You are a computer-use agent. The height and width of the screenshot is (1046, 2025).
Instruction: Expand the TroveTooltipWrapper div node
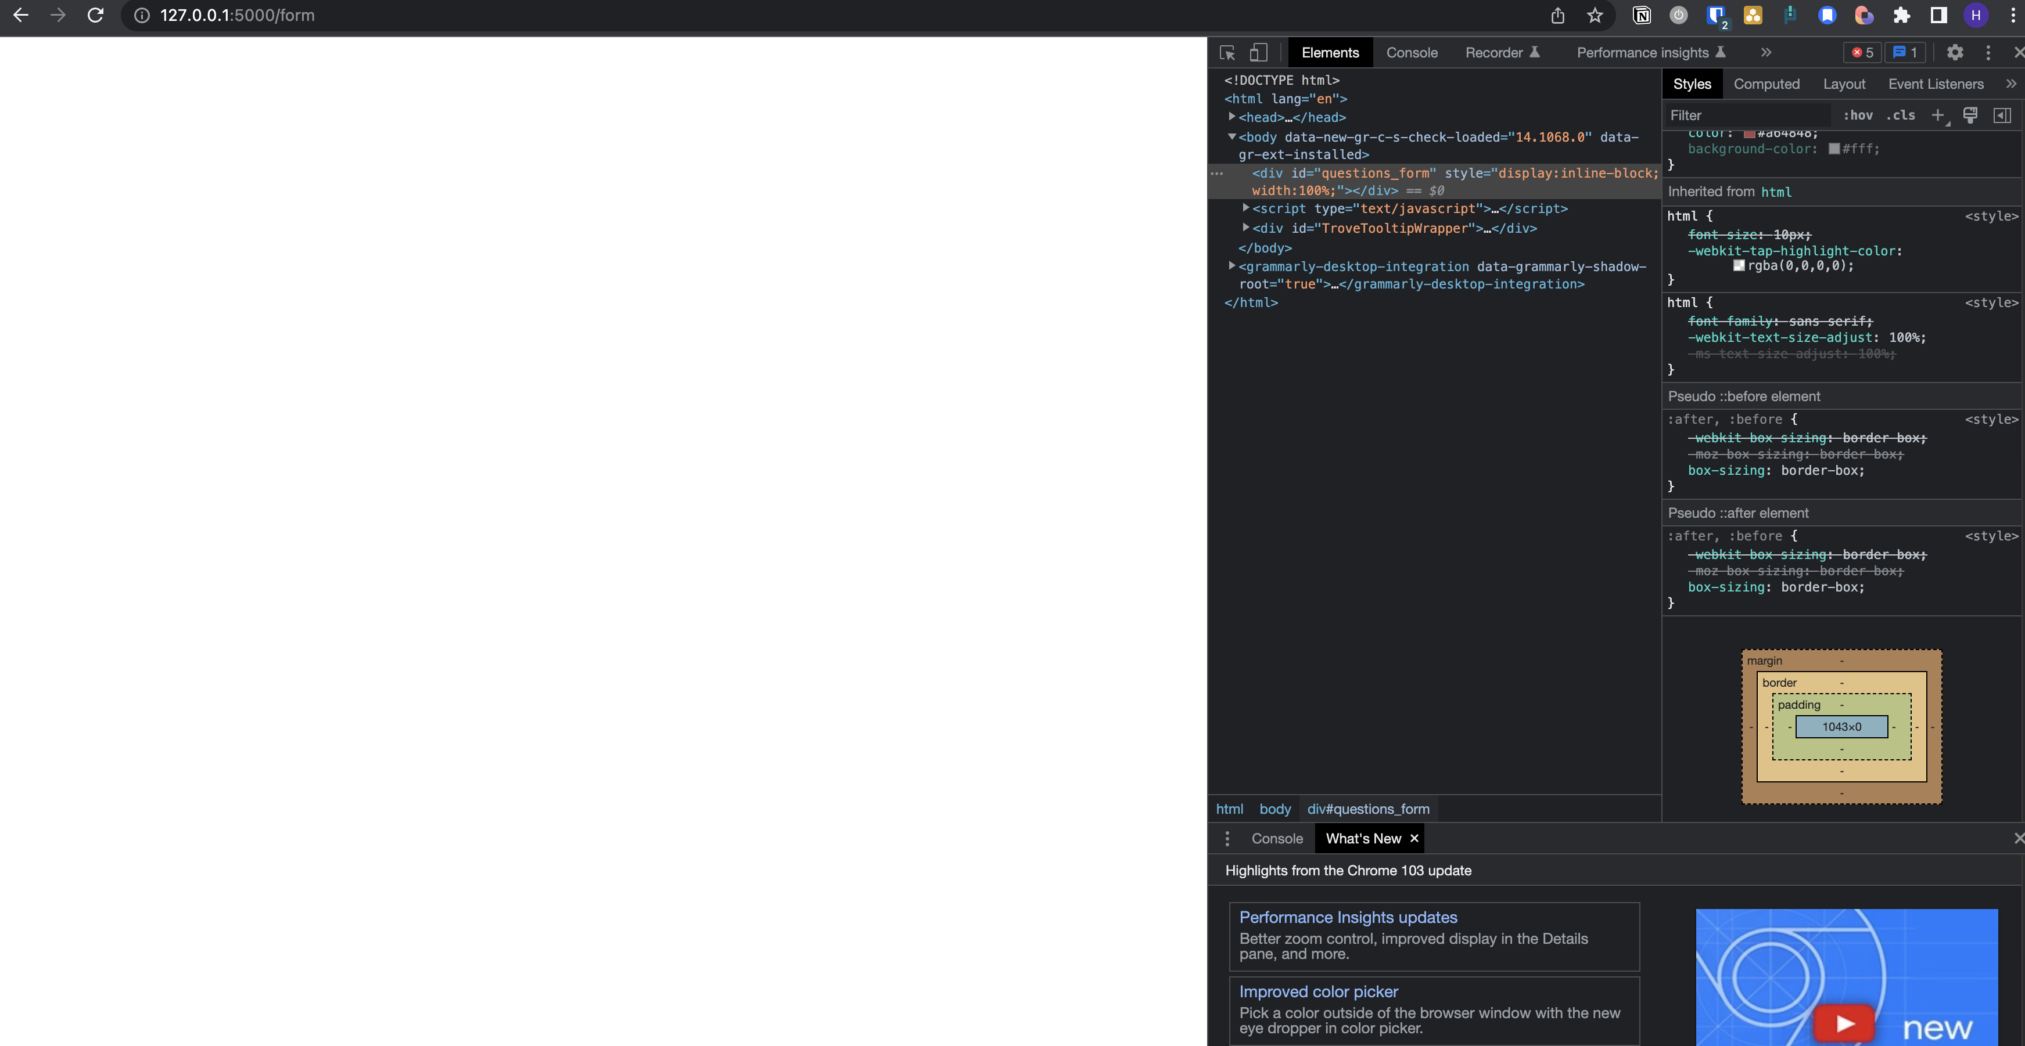pyautogui.click(x=1246, y=228)
